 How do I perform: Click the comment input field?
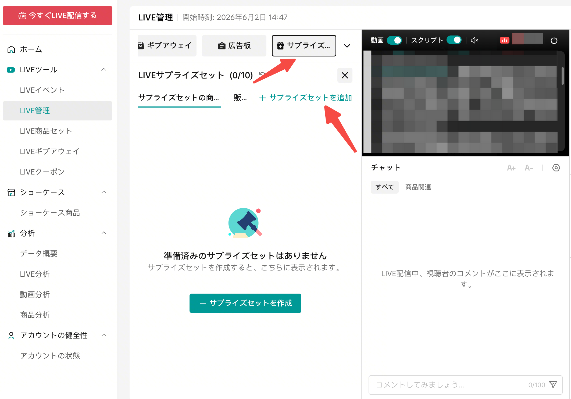pyautogui.click(x=465, y=385)
